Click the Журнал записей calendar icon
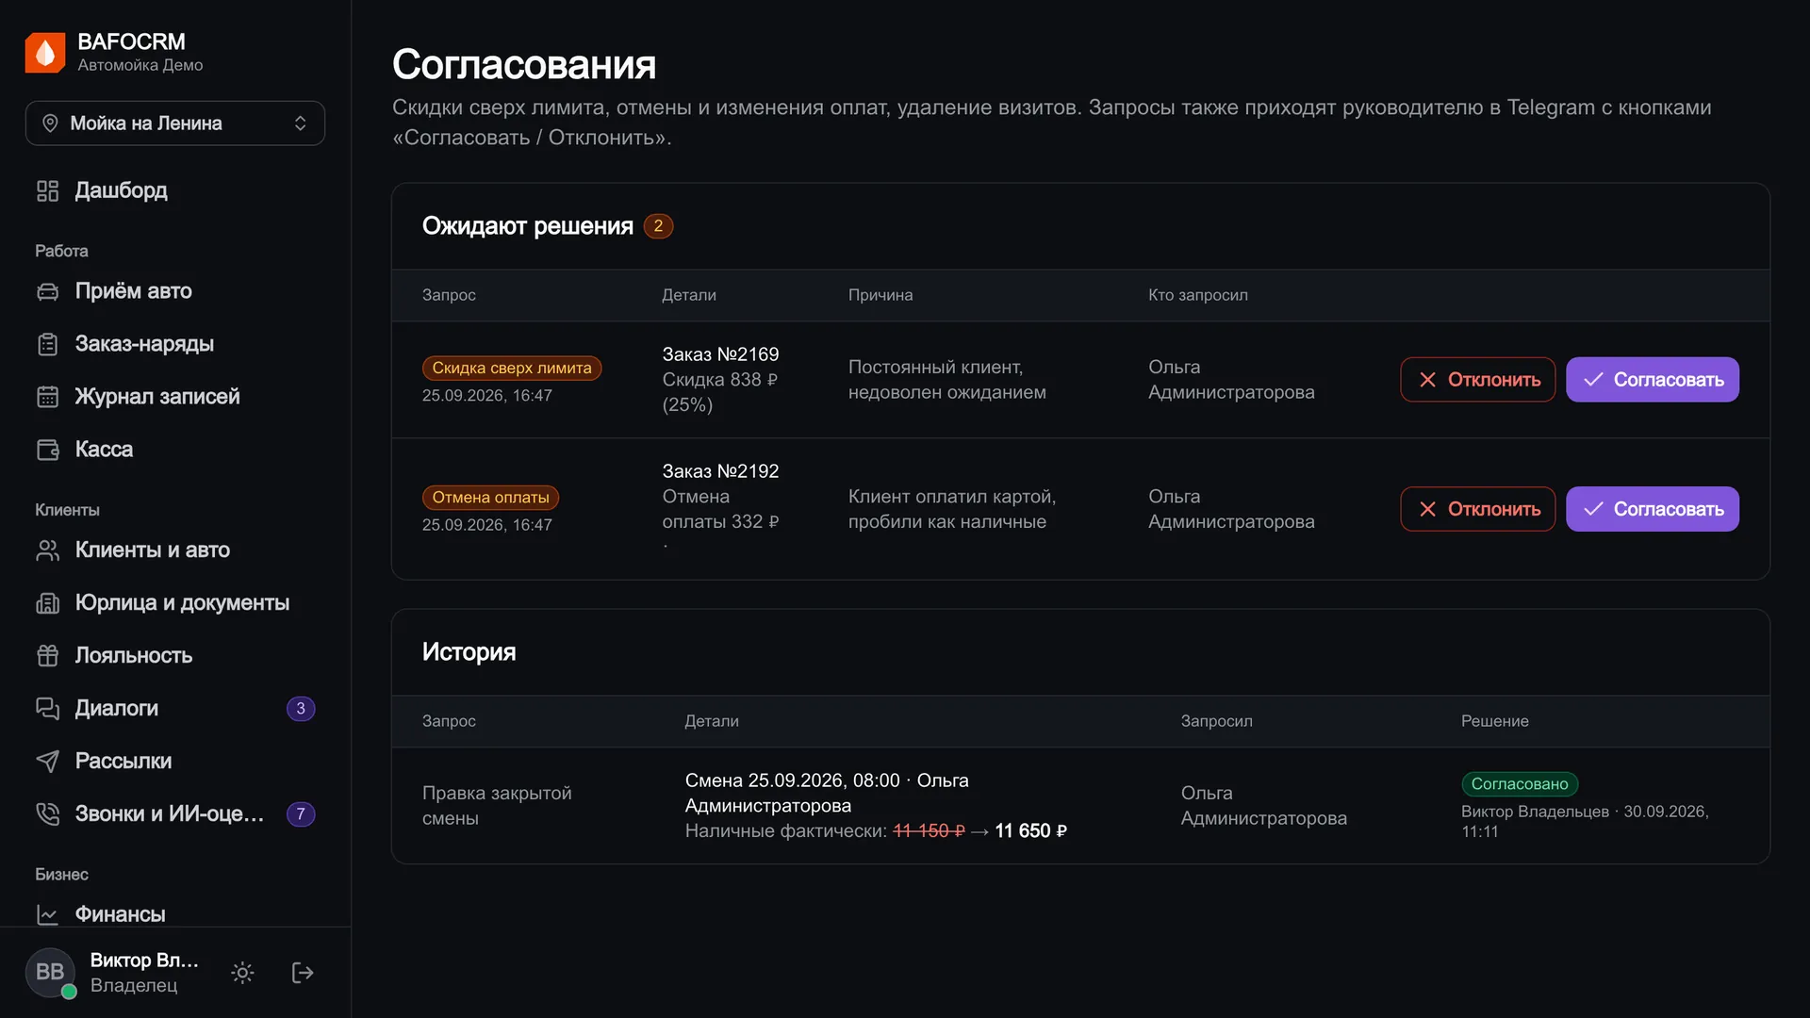1810x1018 pixels. [48, 397]
